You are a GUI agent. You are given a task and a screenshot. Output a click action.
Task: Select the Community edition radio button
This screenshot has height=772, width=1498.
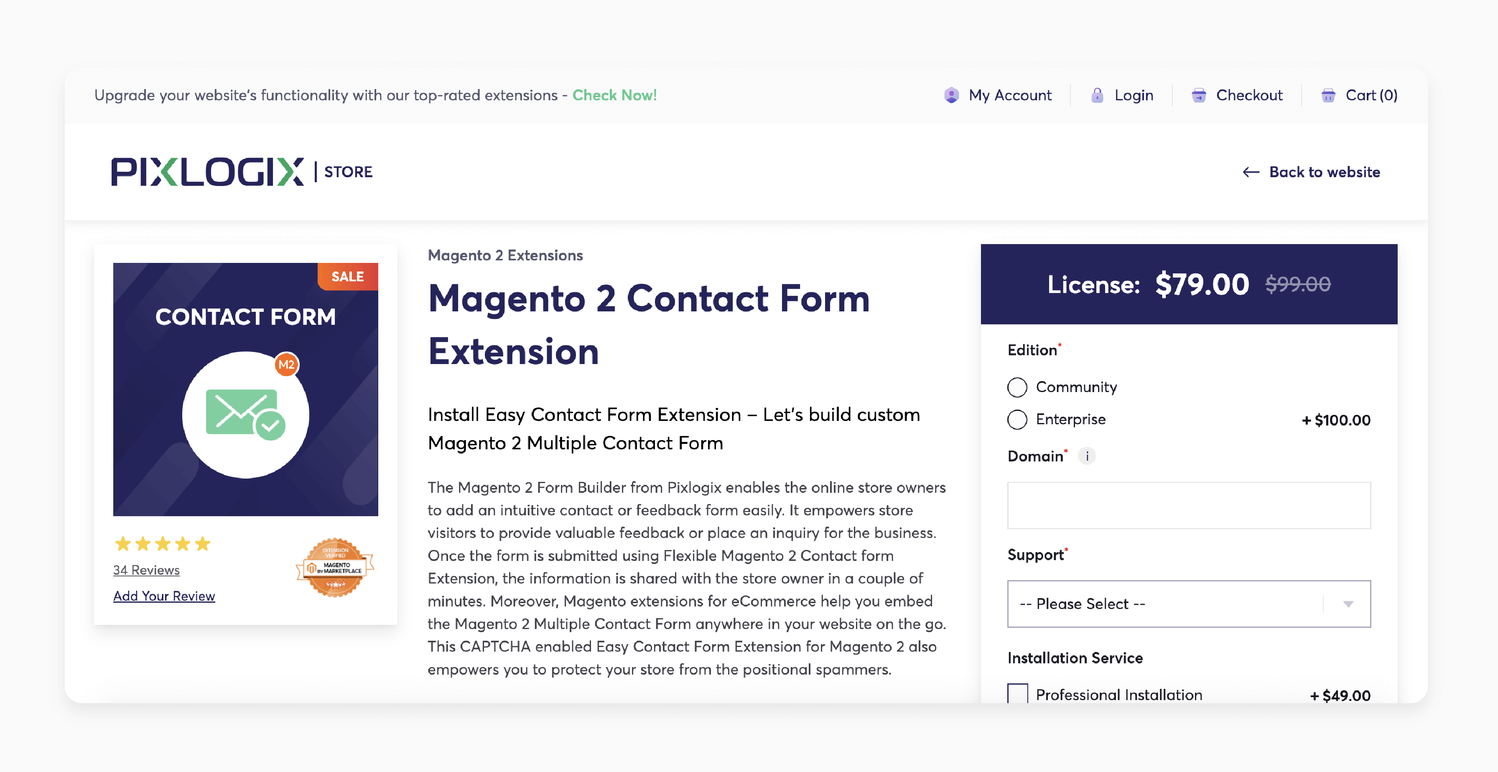click(x=1019, y=386)
